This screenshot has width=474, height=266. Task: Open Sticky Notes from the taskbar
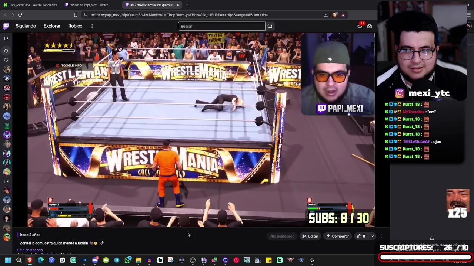(x=269, y=260)
